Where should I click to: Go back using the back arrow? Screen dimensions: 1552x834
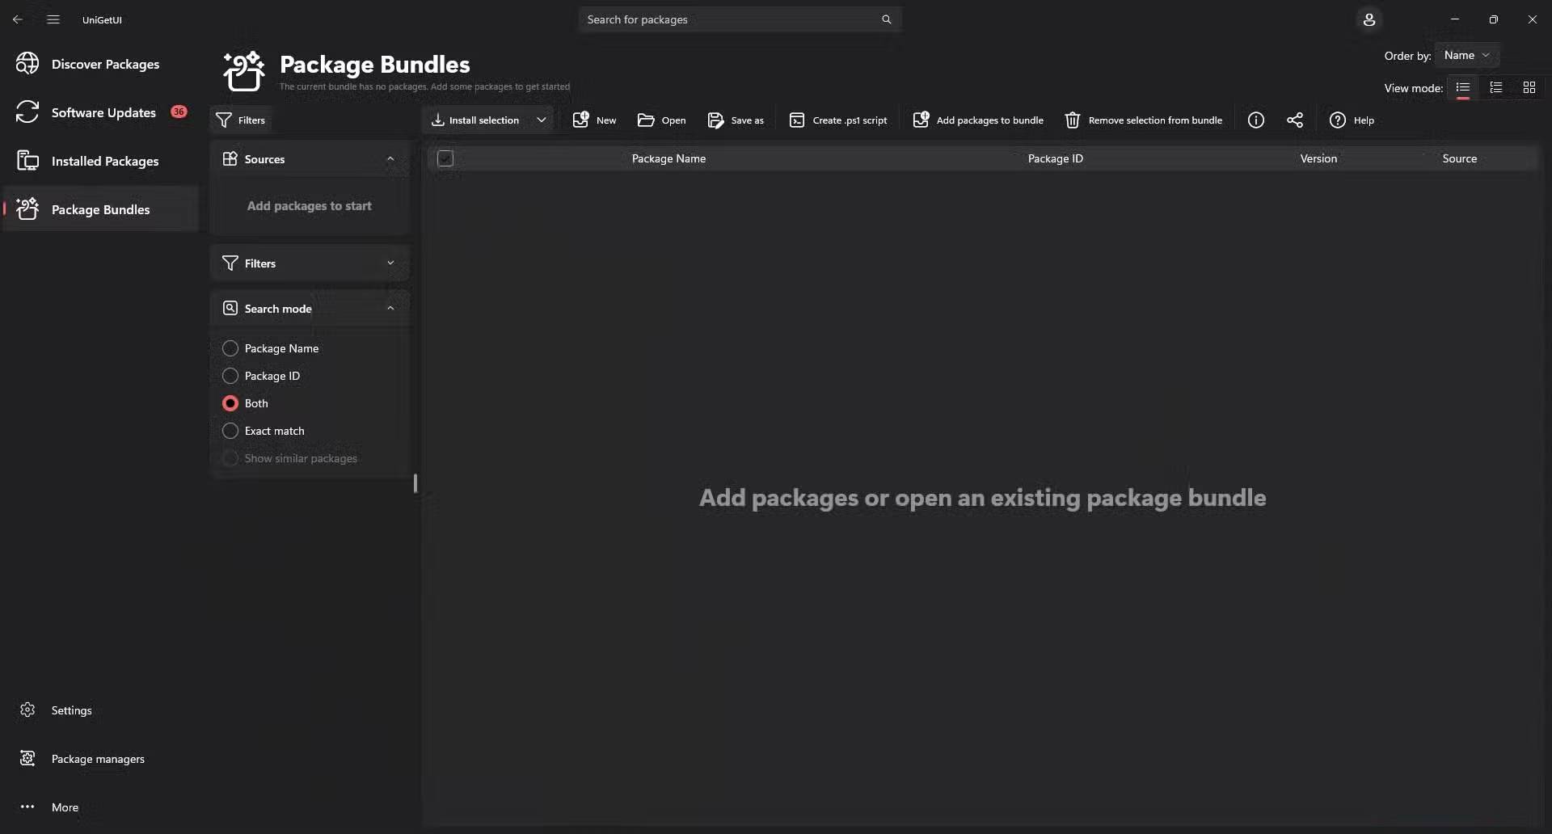point(18,19)
